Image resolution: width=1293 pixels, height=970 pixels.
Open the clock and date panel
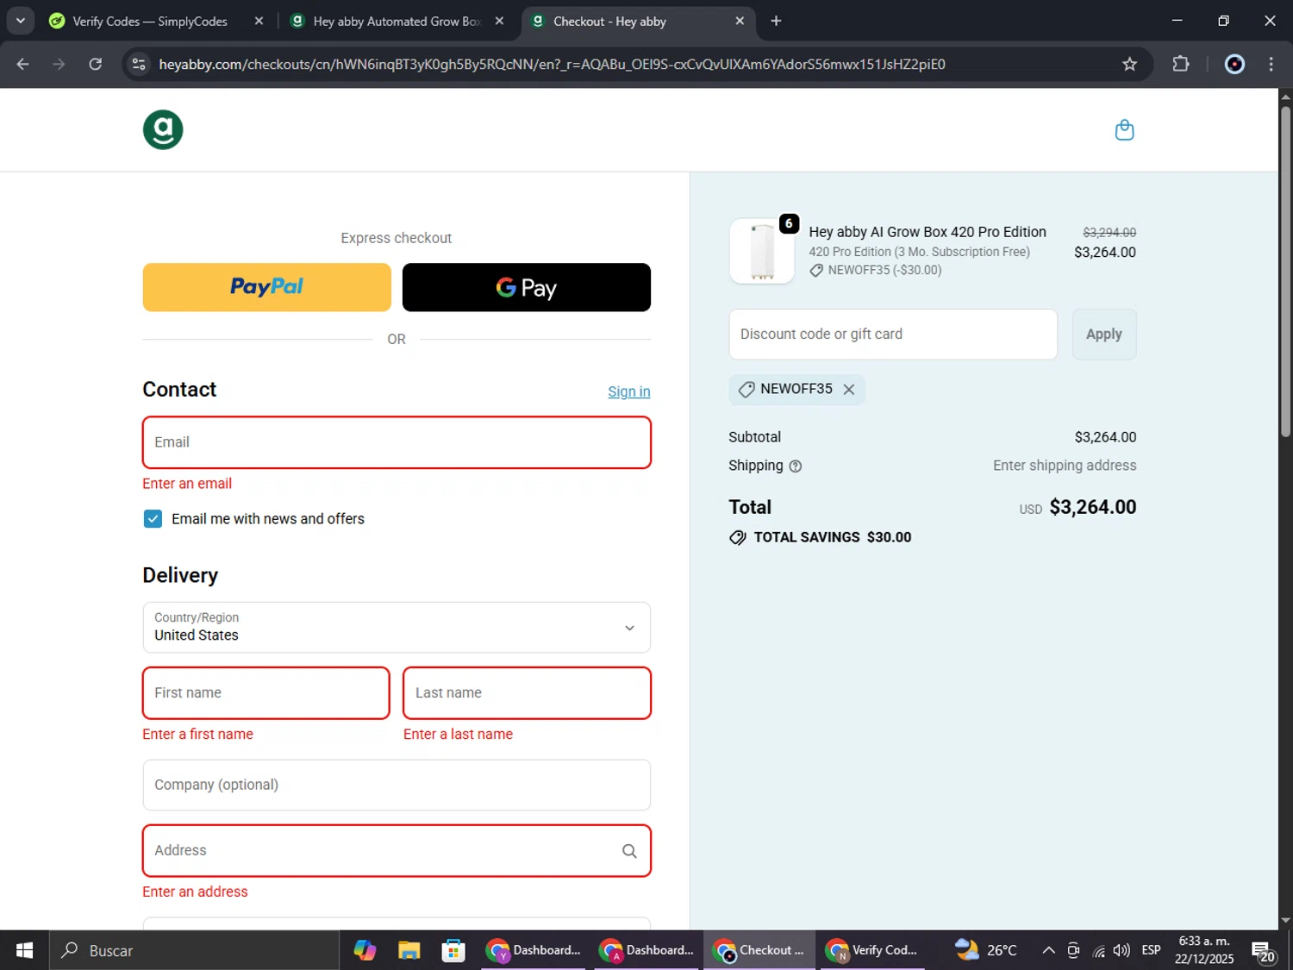pos(1204,950)
